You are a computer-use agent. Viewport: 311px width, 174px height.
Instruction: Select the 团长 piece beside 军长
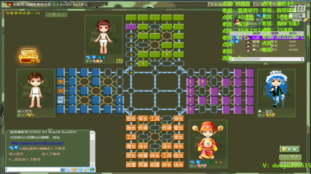tap(131, 119)
